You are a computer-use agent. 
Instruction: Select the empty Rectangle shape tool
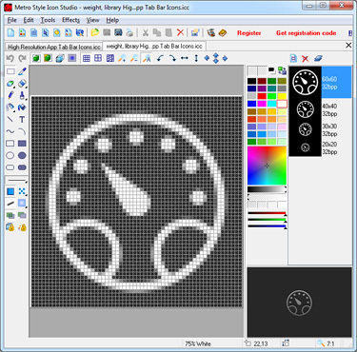tap(10, 144)
